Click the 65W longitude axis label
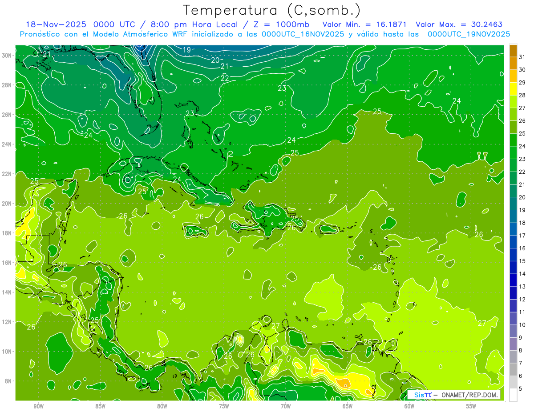The image size is (534, 412). (x=348, y=406)
